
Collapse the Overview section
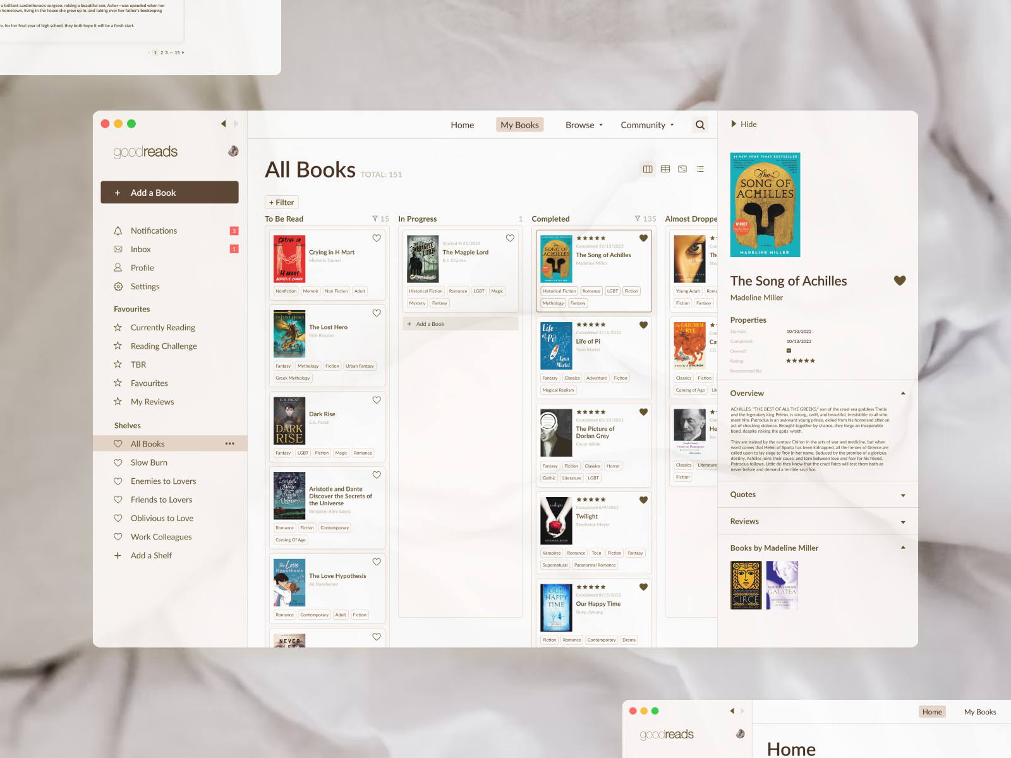(903, 393)
